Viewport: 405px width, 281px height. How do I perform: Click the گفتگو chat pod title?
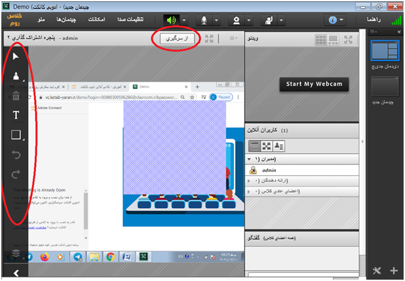(x=253, y=238)
